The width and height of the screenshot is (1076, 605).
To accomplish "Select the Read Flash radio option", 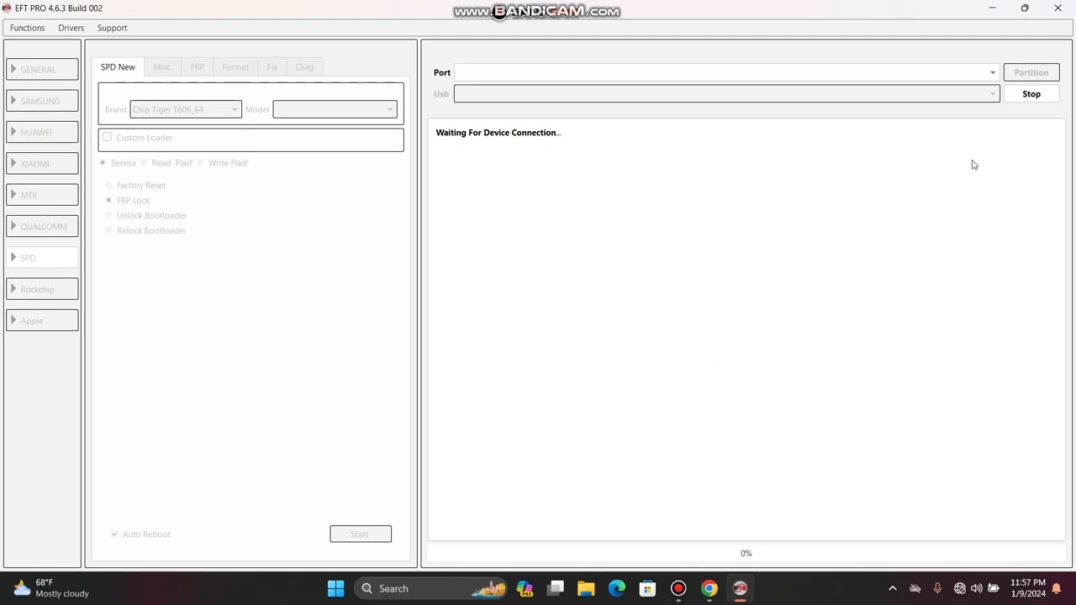I will (145, 162).
